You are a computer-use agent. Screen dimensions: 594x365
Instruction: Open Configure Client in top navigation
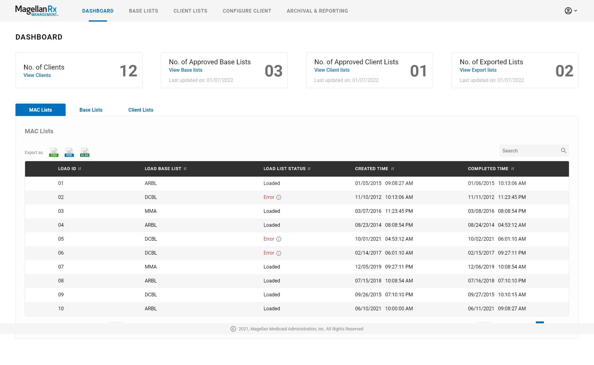coord(247,11)
